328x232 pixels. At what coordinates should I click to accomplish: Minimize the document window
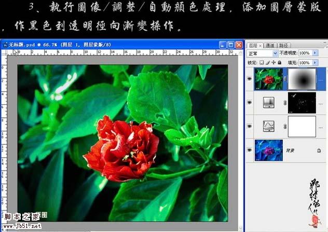[x=223, y=45]
